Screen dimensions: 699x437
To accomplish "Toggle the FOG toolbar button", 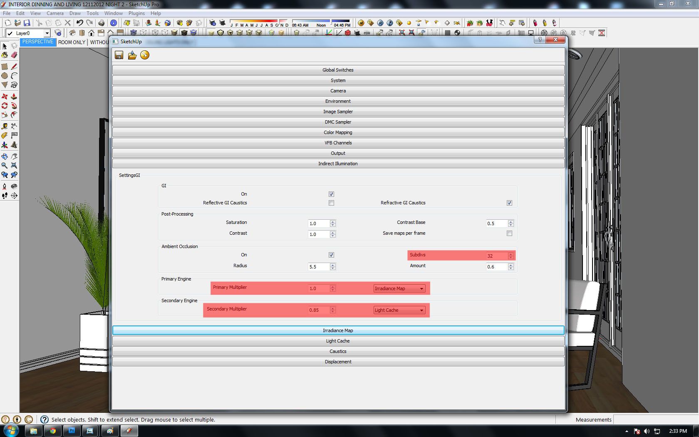I will [367, 33].
